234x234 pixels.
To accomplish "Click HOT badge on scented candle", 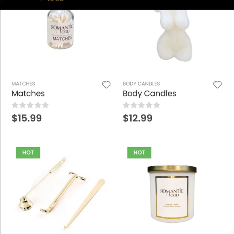I will [139, 153].
